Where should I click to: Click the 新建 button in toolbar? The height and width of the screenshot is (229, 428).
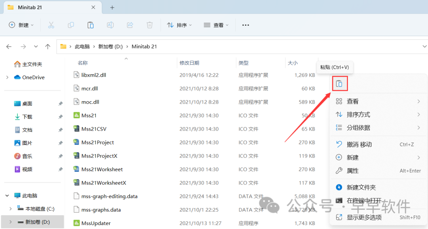click(21, 25)
